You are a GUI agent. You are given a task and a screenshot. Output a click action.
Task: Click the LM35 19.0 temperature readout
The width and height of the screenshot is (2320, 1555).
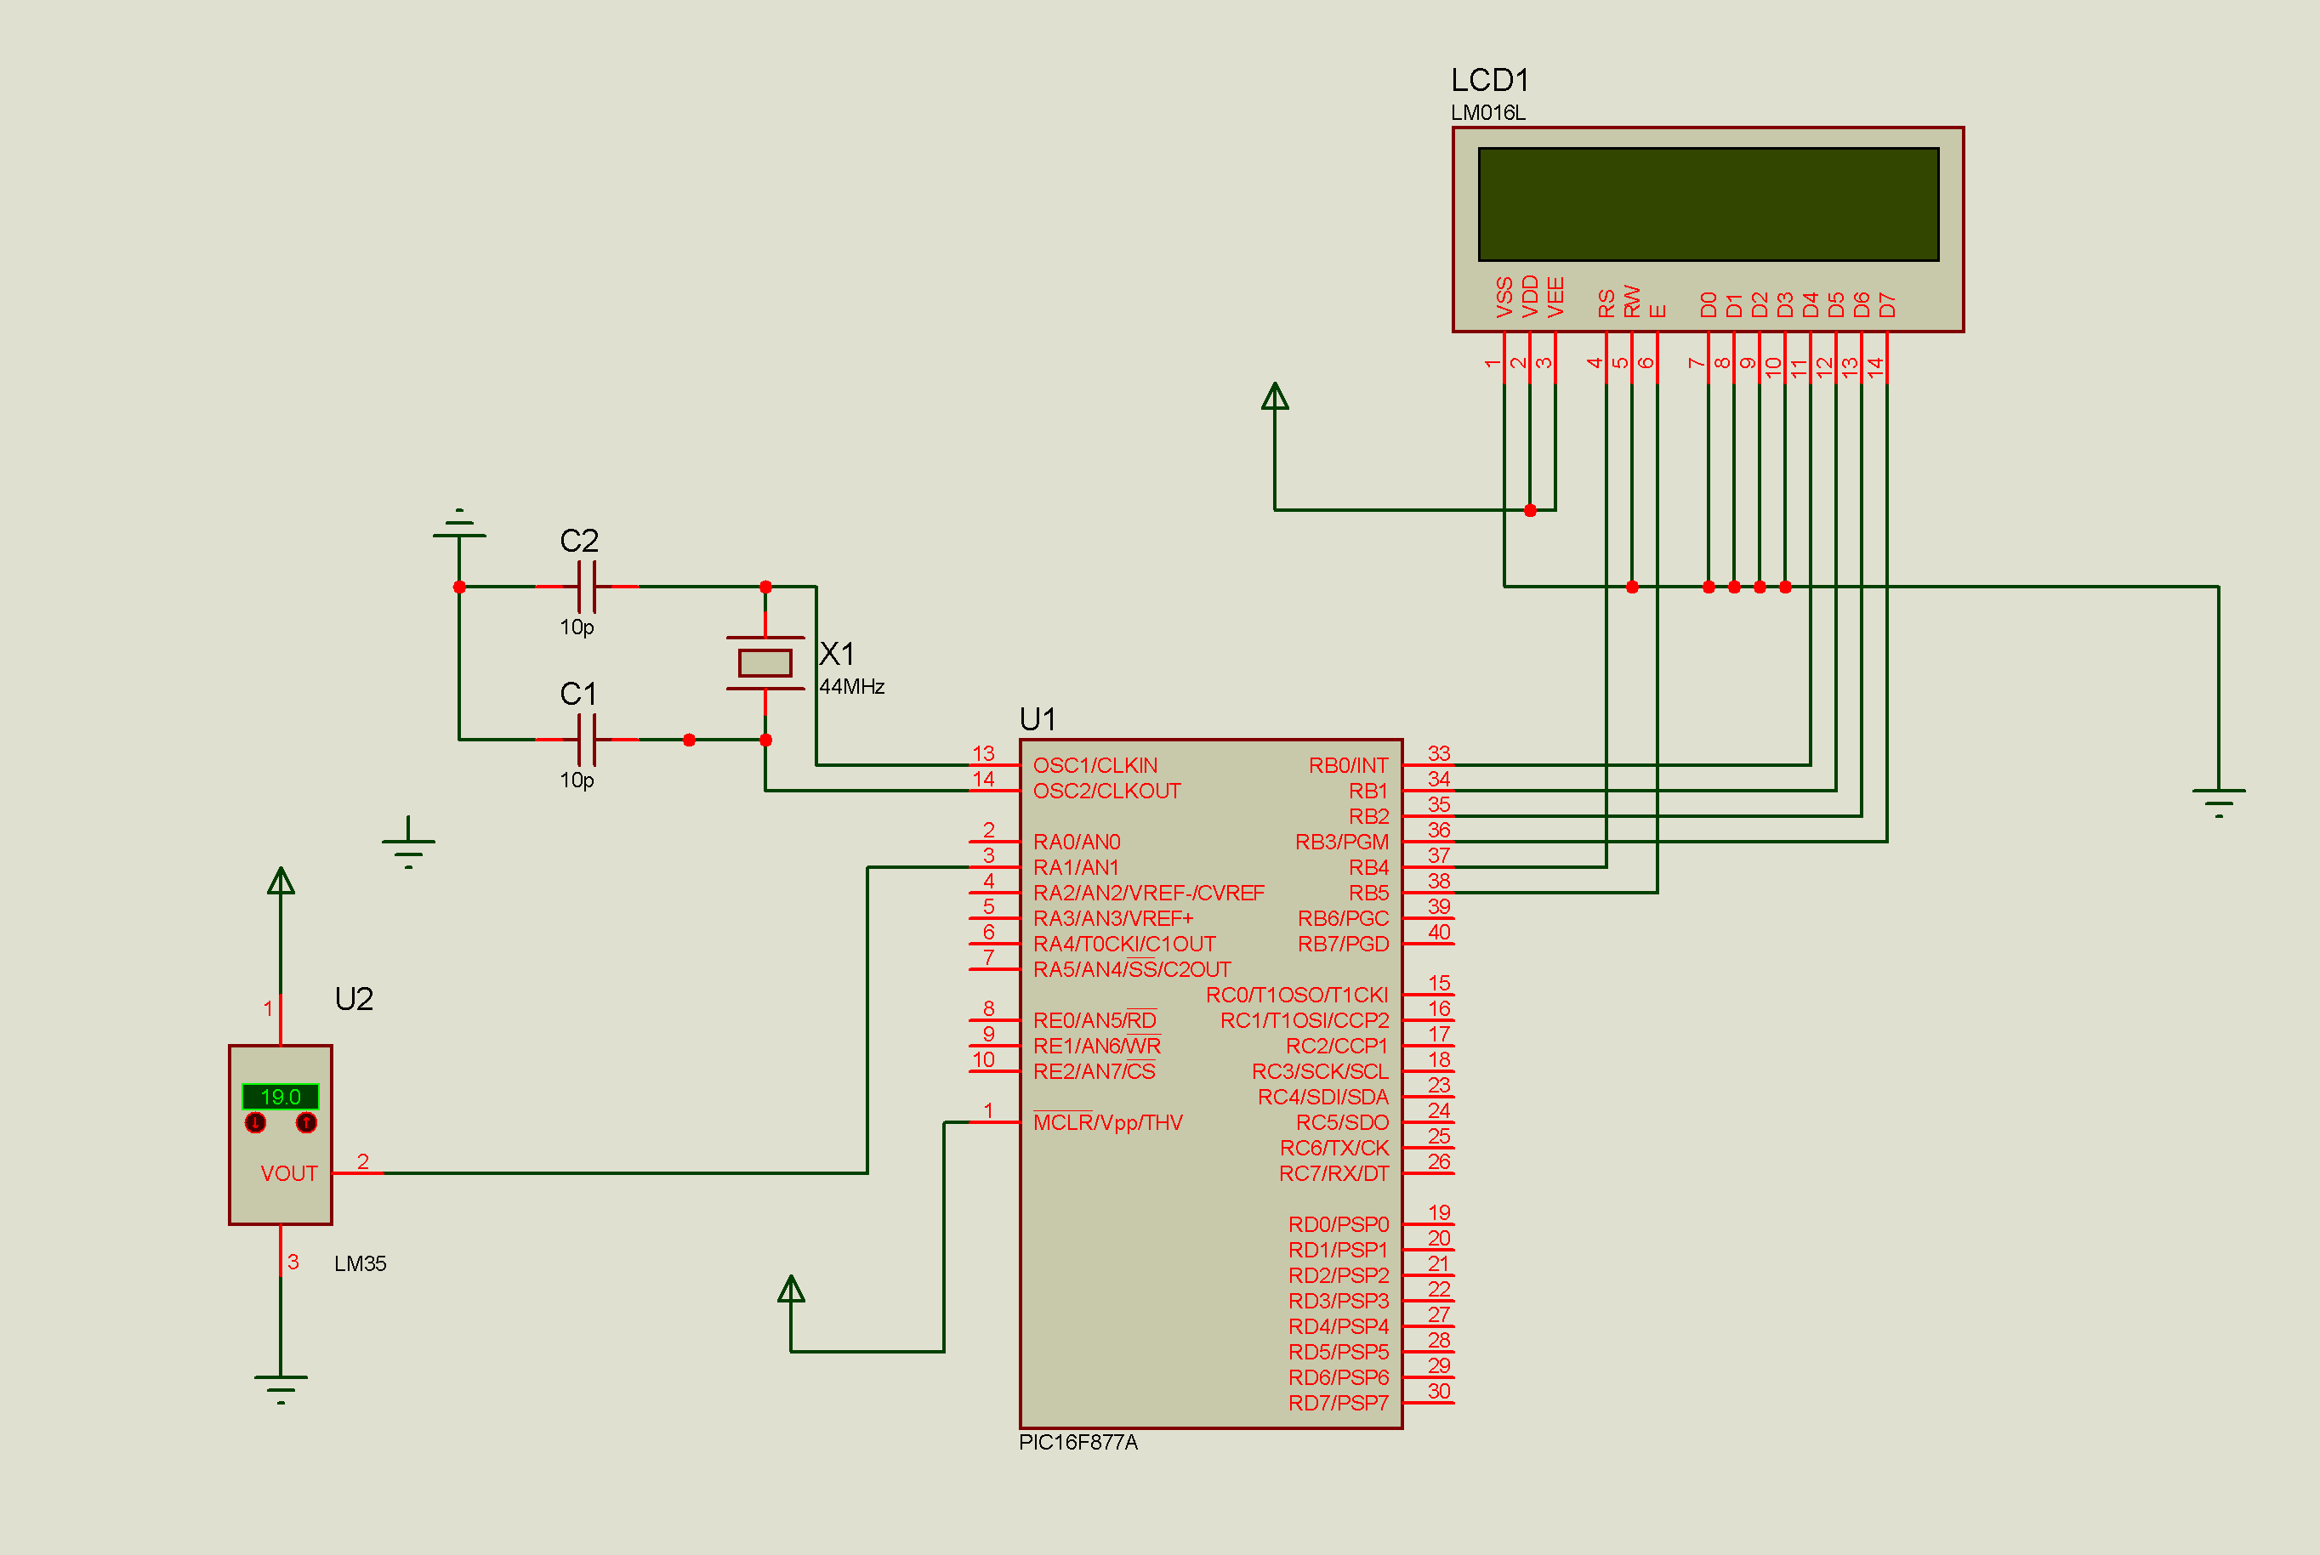[281, 1097]
